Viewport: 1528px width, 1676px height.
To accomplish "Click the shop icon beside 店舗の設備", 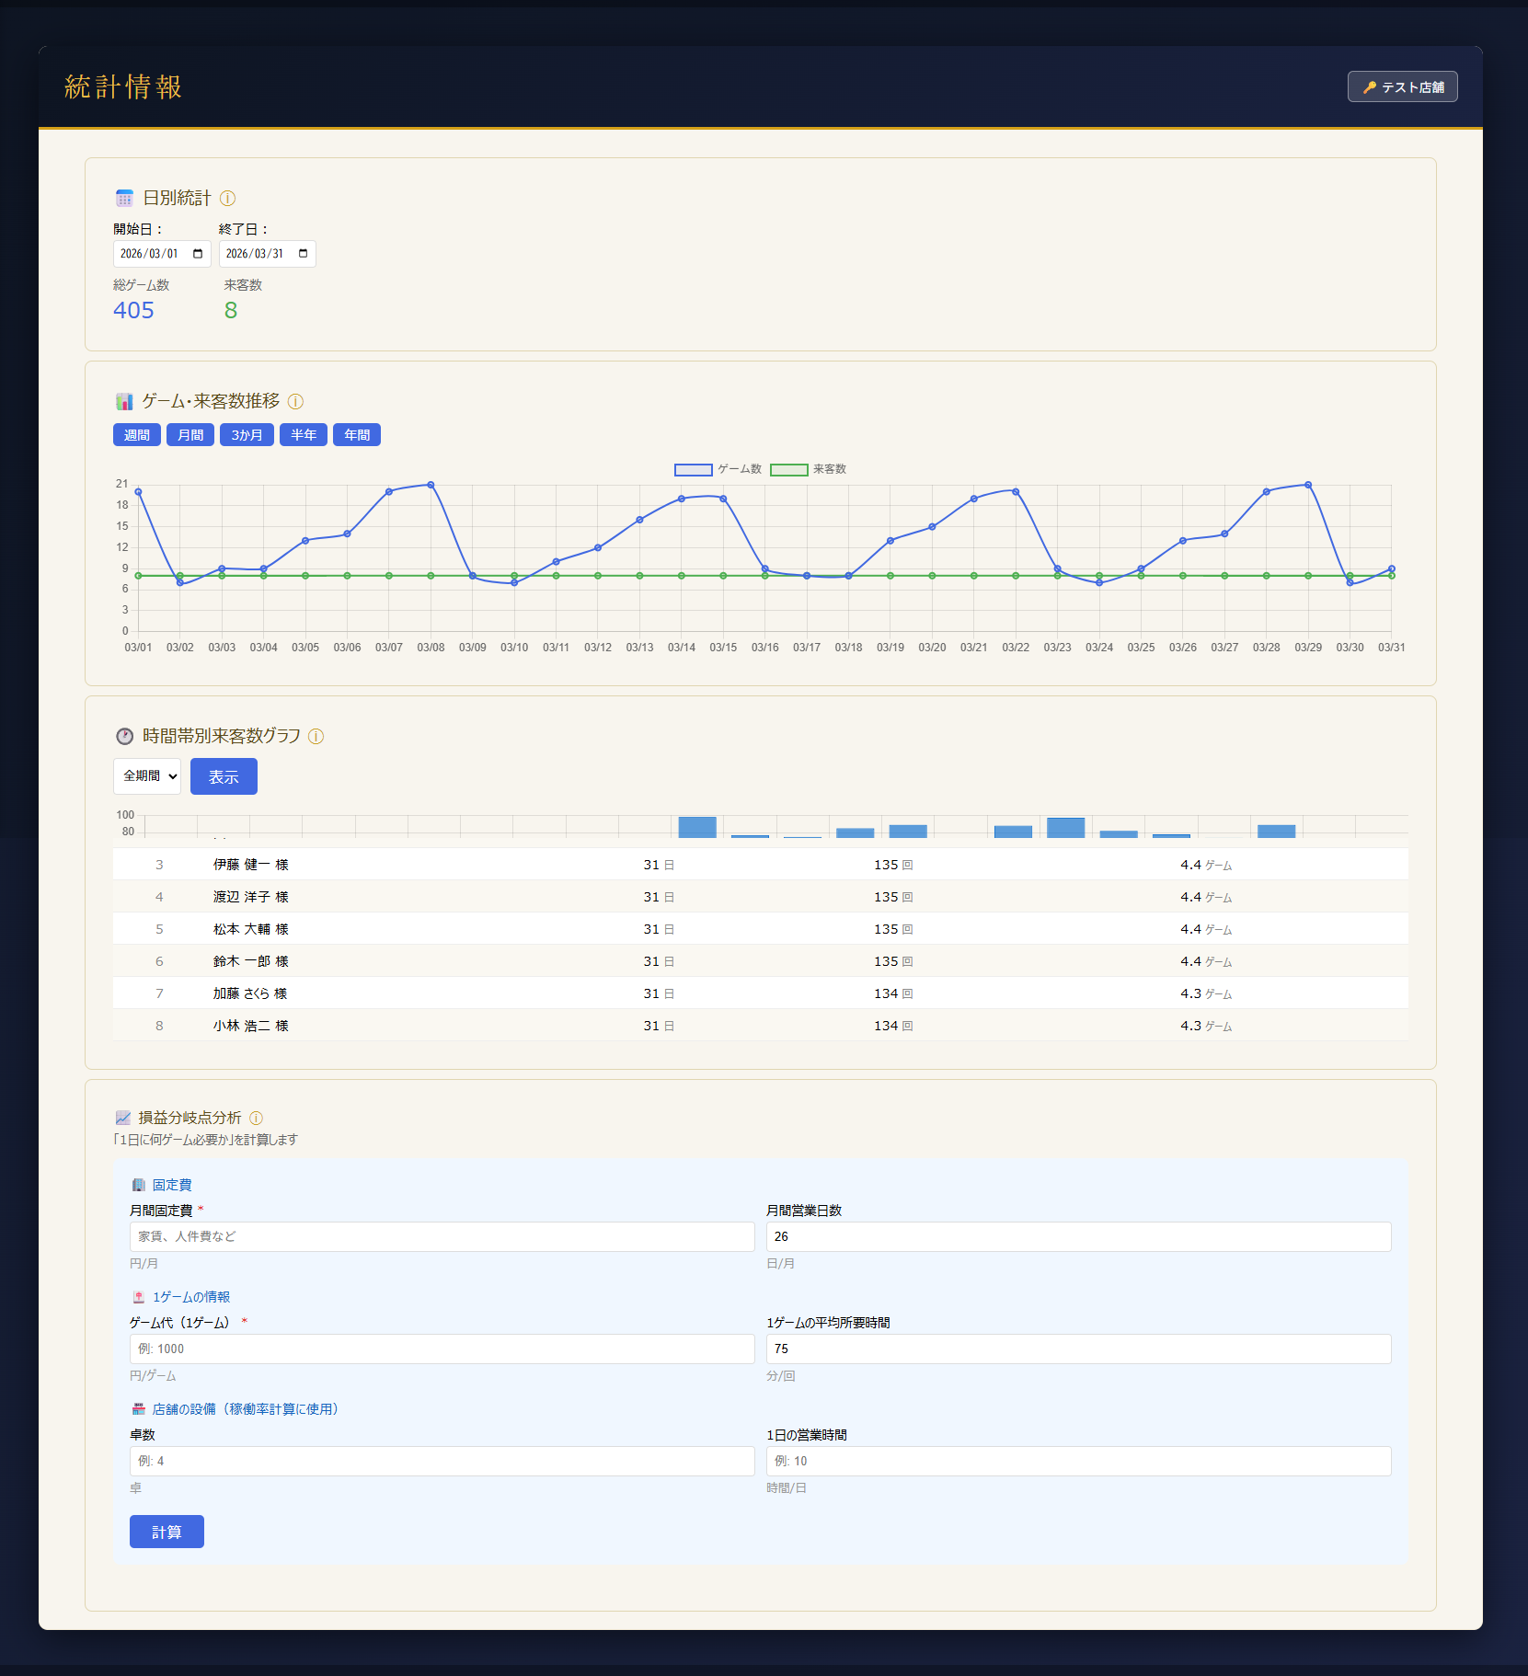I will (139, 1410).
